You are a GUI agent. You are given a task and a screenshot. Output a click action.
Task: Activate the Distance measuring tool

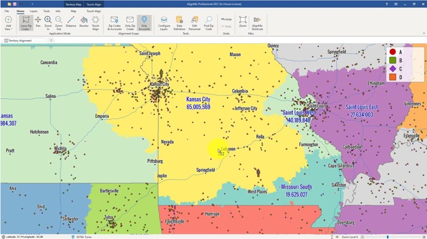pyautogui.click(x=71, y=22)
